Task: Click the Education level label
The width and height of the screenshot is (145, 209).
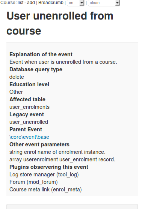Action: [29, 84]
